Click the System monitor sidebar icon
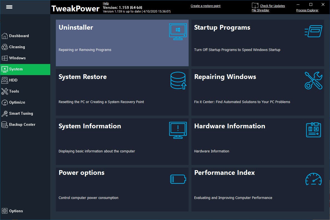This screenshot has height=220, width=330. point(5,69)
